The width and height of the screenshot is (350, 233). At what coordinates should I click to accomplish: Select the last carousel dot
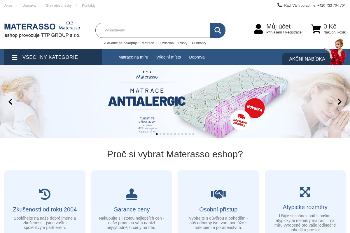coord(193,134)
